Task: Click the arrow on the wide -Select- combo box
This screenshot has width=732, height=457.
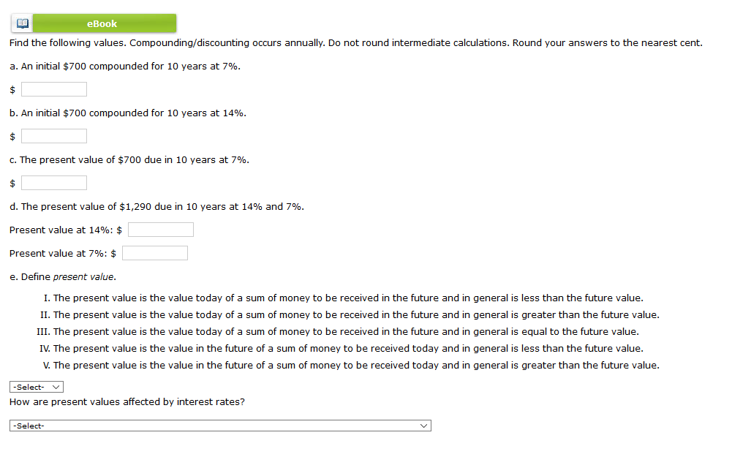Action: click(x=424, y=425)
